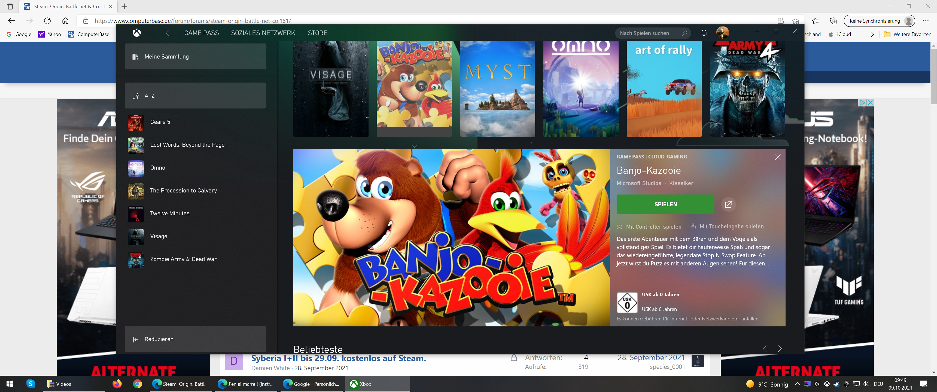Viewport: 937px width, 392px height.
Task: Open the A–Z sort dropdown
Action: coord(195,96)
